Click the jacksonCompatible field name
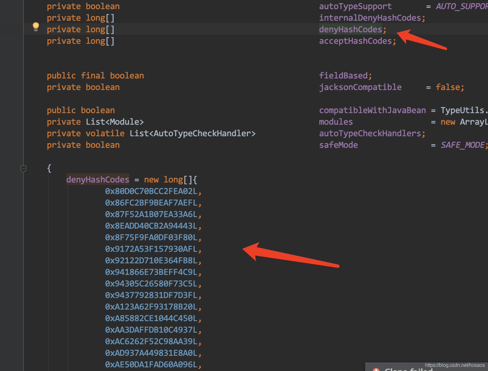Viewport: 488px width, 371px height. [x=360, y=87]
